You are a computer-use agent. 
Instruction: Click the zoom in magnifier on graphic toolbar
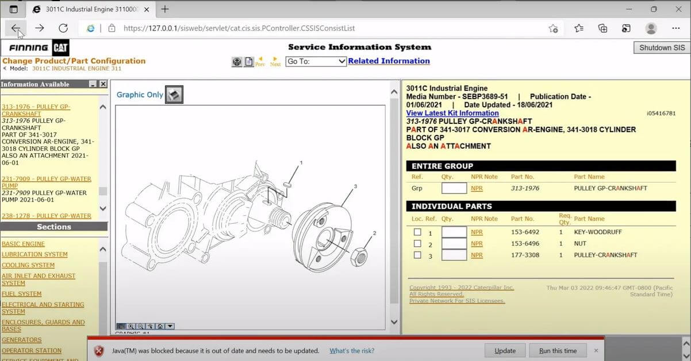point(131,327)
